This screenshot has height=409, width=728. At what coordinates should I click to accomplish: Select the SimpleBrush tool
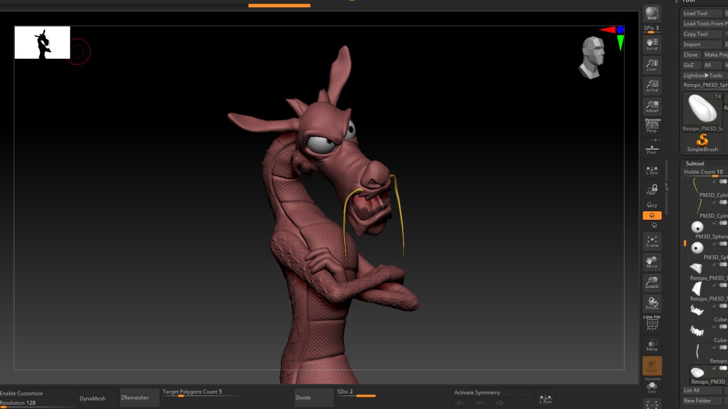click(702, 143)
